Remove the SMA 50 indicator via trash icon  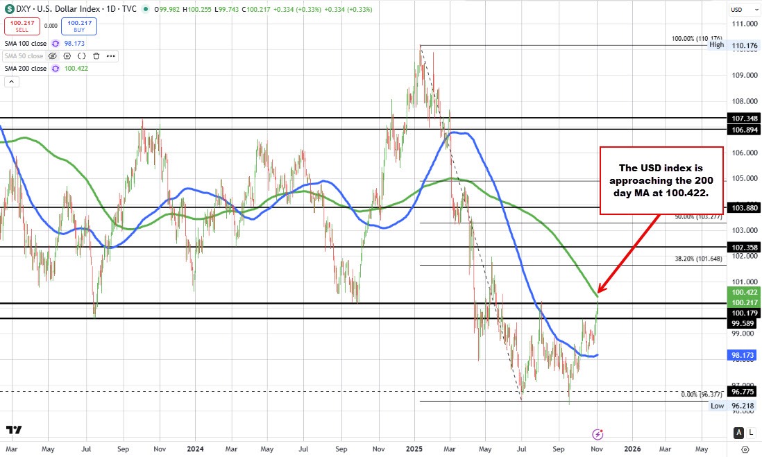point(96,55)
